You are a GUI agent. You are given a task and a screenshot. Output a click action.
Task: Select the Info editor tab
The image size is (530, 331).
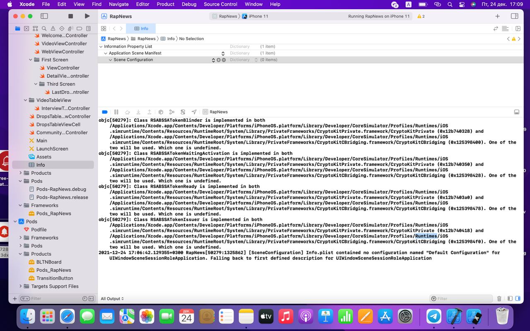tap(140, 29)
